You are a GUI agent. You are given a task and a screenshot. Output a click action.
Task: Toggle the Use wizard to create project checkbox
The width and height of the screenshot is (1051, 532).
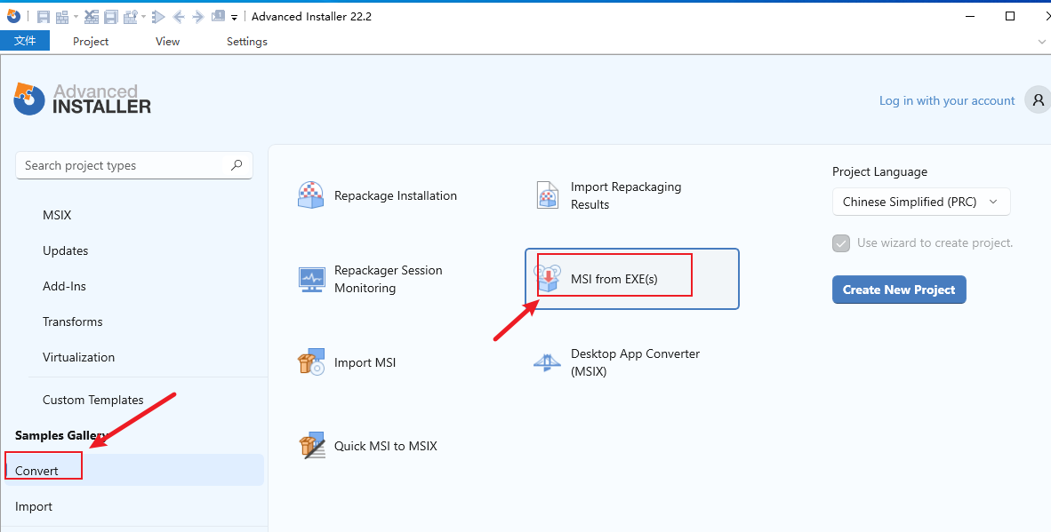840,243
